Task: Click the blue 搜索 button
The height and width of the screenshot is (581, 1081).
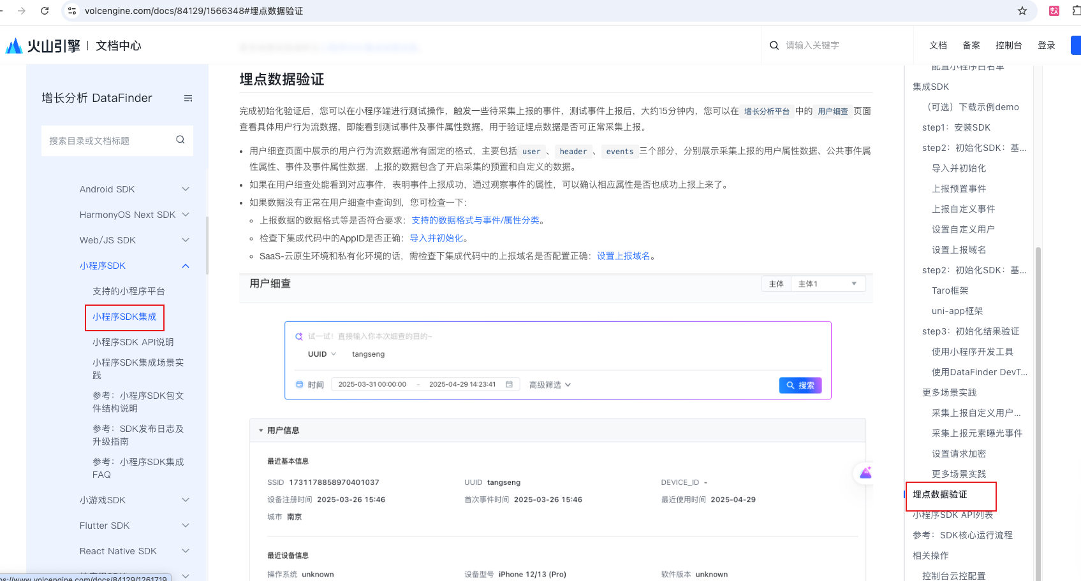Action: click(800, 385)
